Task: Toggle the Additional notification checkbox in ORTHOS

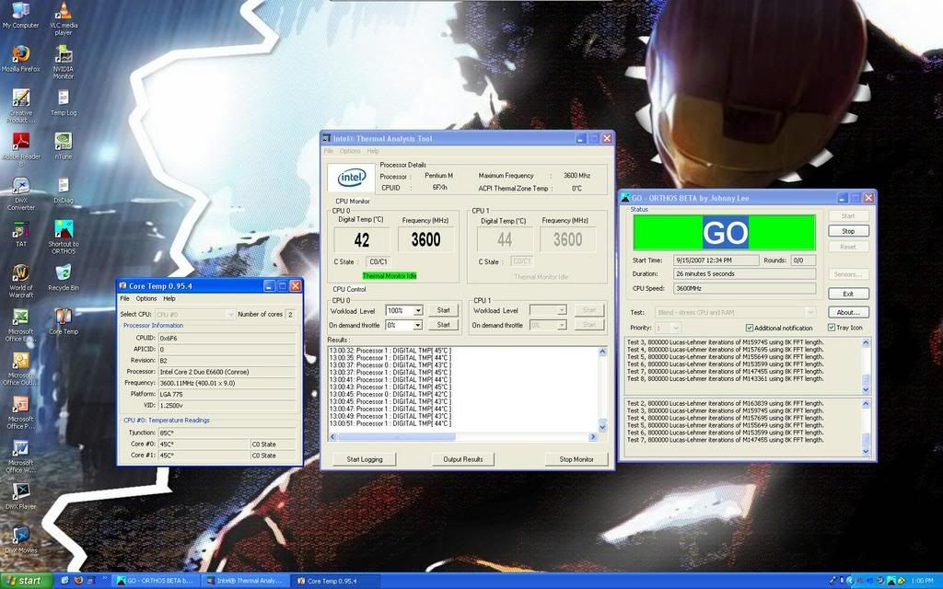Action: [749, 328]
